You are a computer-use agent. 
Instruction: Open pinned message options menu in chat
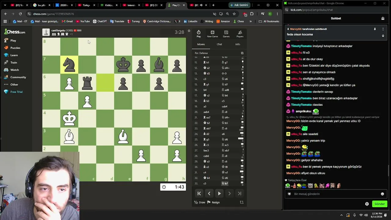pos(383,29)
